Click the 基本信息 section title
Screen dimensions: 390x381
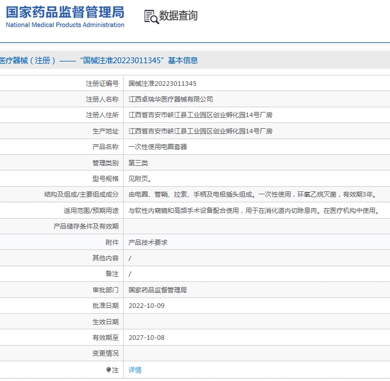(183, 60)
